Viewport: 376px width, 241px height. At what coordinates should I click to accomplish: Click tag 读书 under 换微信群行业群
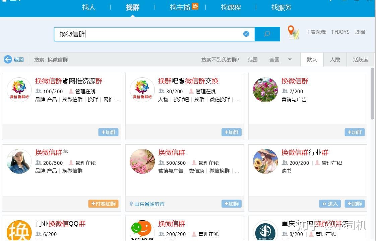287,171
